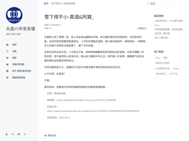Open the 归档(时间线) menu item

pos(18,64)
